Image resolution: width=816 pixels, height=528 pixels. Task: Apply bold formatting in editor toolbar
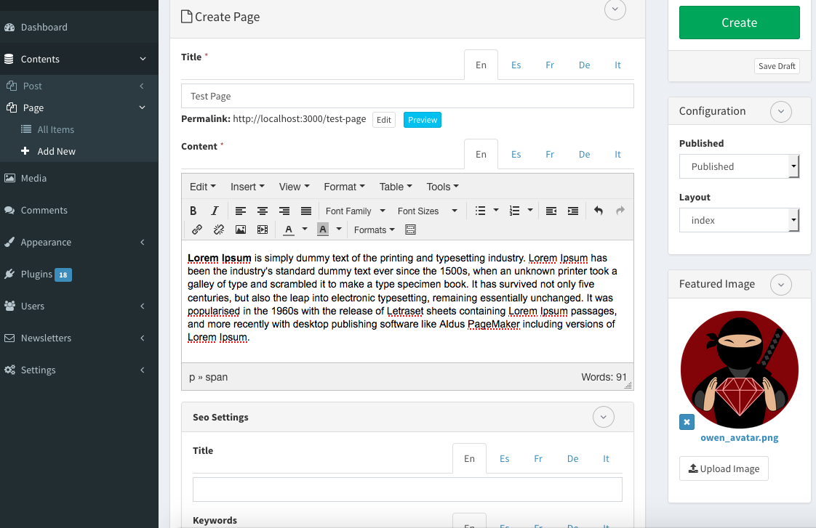point(193,211)
